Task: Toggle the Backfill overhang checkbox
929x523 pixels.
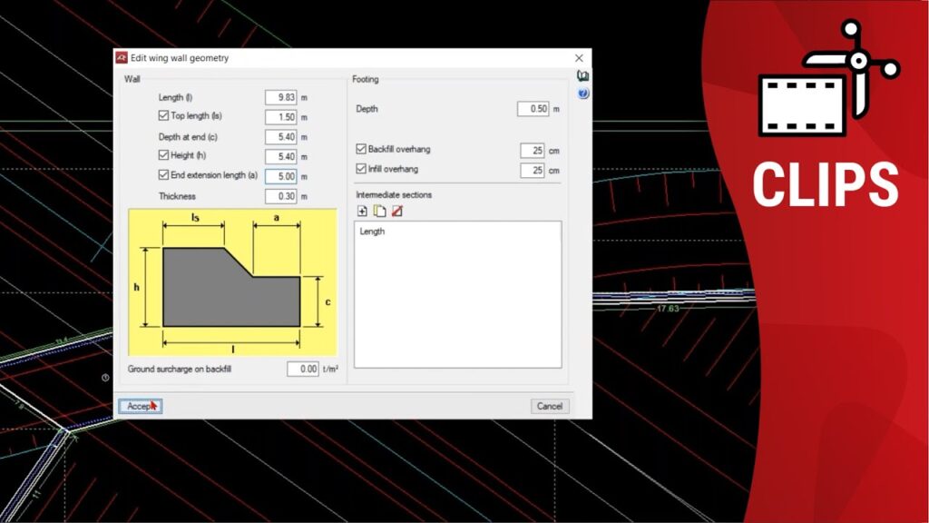Action: point(361,149)
